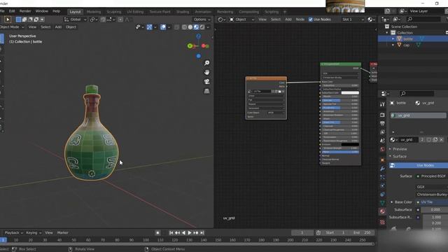Toggle proportional editing button
This screenshot has height=252, width=448.
(x=120, y=20)
